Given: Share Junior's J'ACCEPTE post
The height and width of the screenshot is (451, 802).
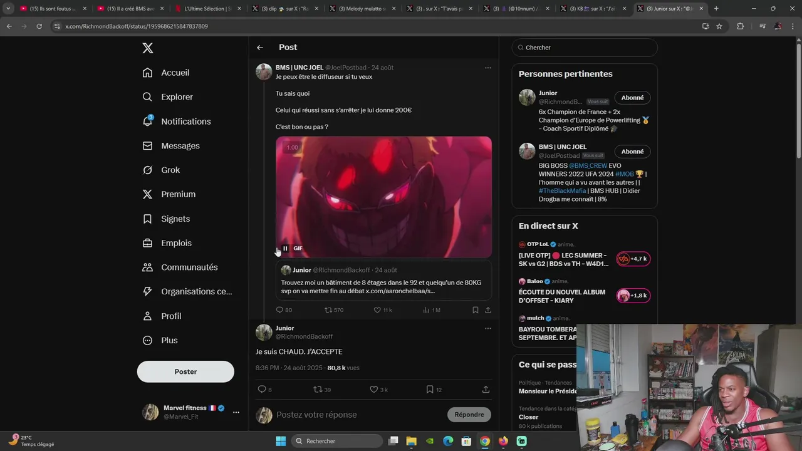Looking at the screenshot, I should click(486, 390).
